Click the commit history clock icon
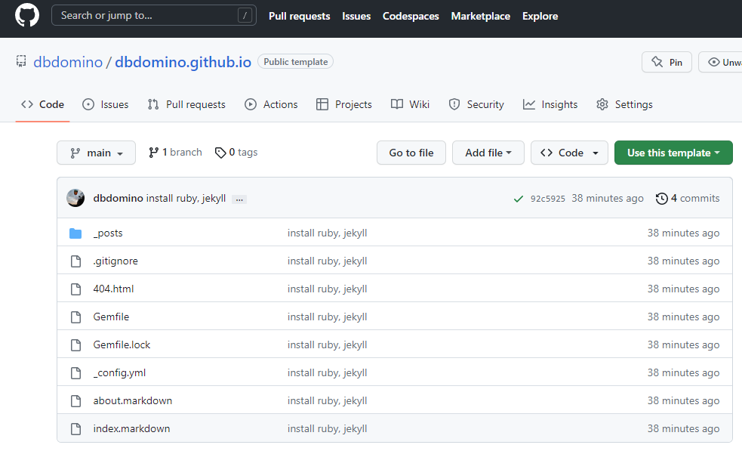The height and width of the screenshot is (451, 742). tap(661, 199)
